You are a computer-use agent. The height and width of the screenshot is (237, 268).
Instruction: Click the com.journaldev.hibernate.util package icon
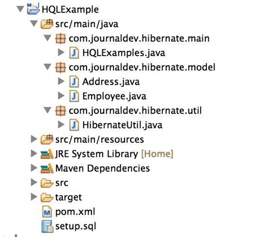(60, 111)
